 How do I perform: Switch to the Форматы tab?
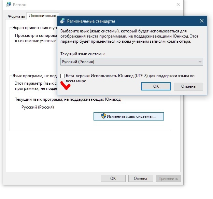(16, 16)
